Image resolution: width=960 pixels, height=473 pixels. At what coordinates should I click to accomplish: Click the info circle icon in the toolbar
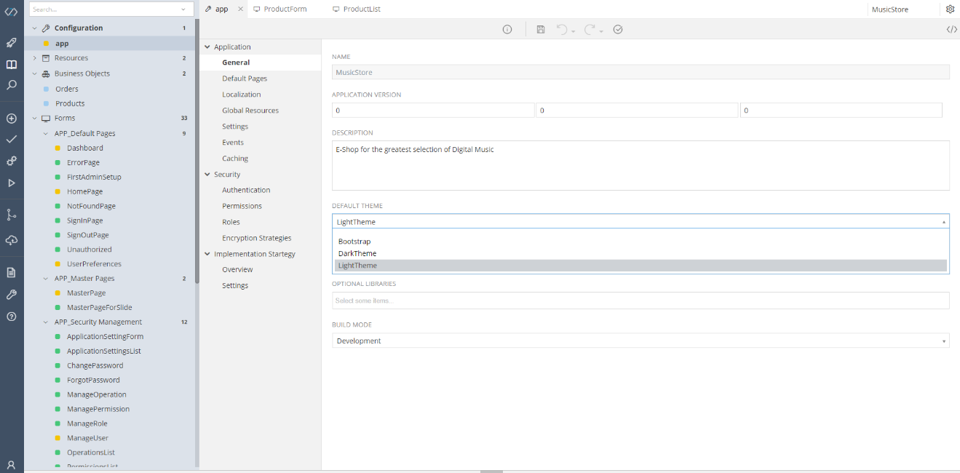(507, 29)
